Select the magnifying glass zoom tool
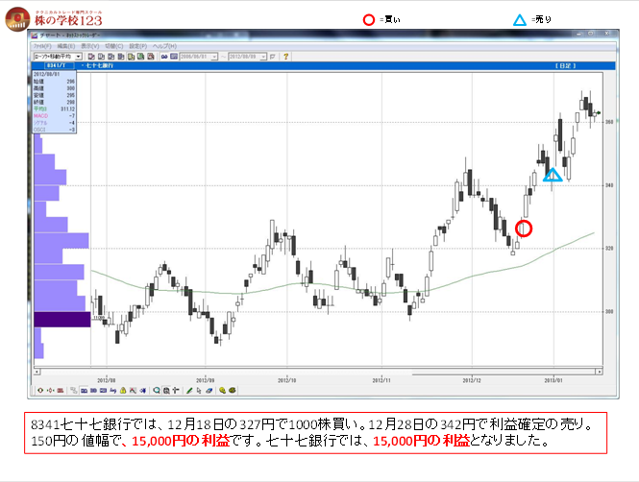This screenshot has height=482, width=639. pyautogui.click(x=158, y=391)
